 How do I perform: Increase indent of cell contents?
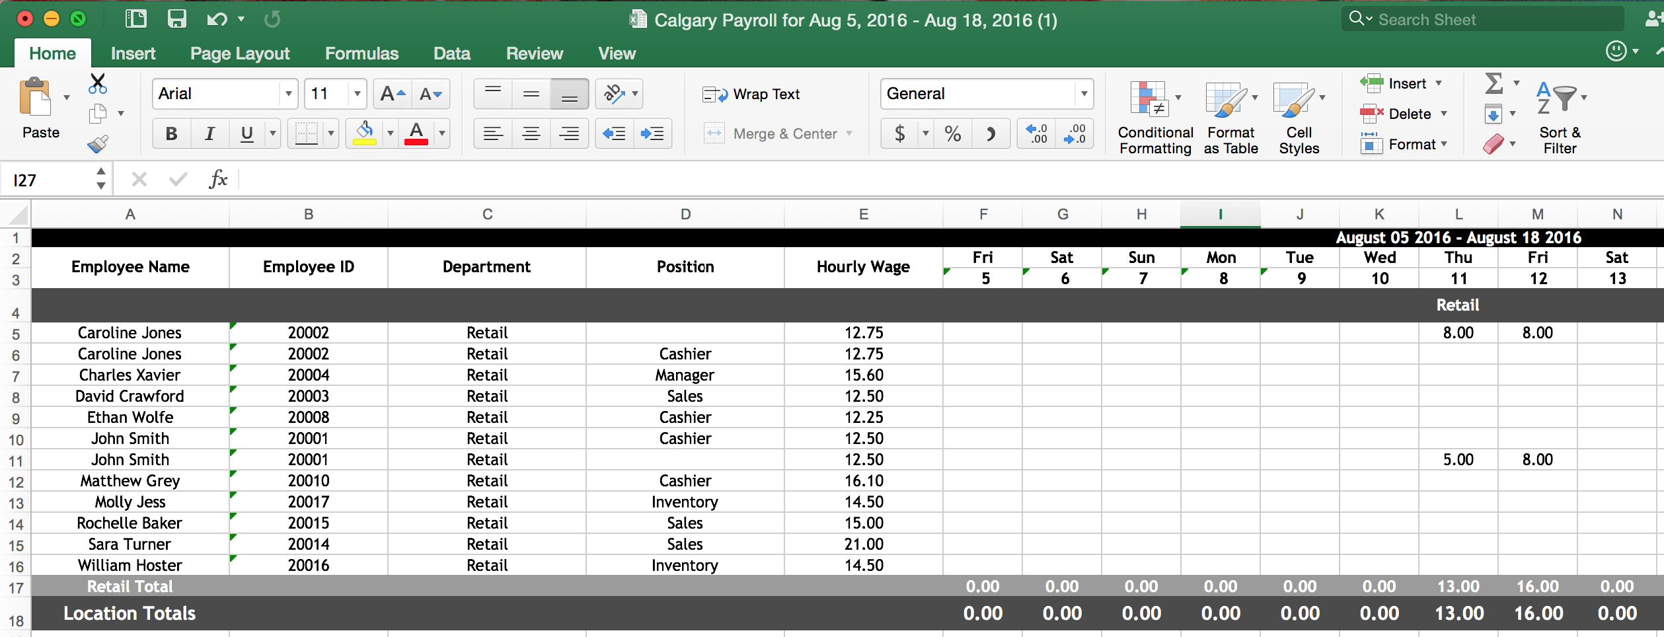point(653,133)
